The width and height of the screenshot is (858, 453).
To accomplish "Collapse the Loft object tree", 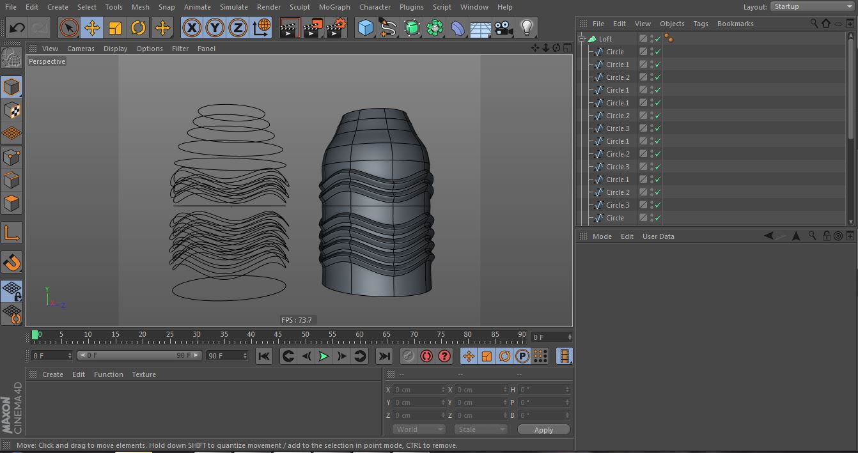I will pyautogui.click(x=582, y=39).
